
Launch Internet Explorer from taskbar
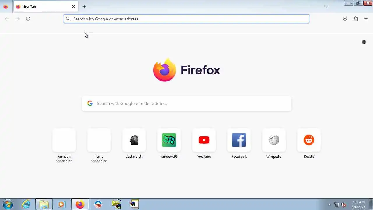[x=26, y=204]
